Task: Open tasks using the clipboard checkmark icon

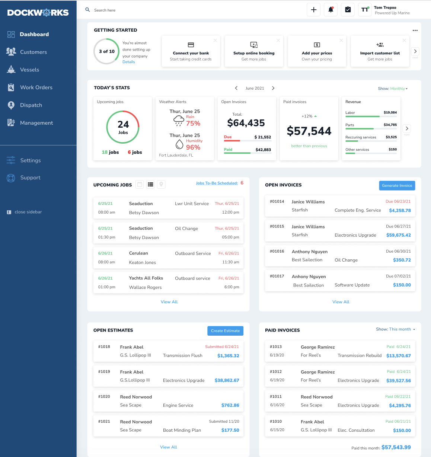Action: 348,9
